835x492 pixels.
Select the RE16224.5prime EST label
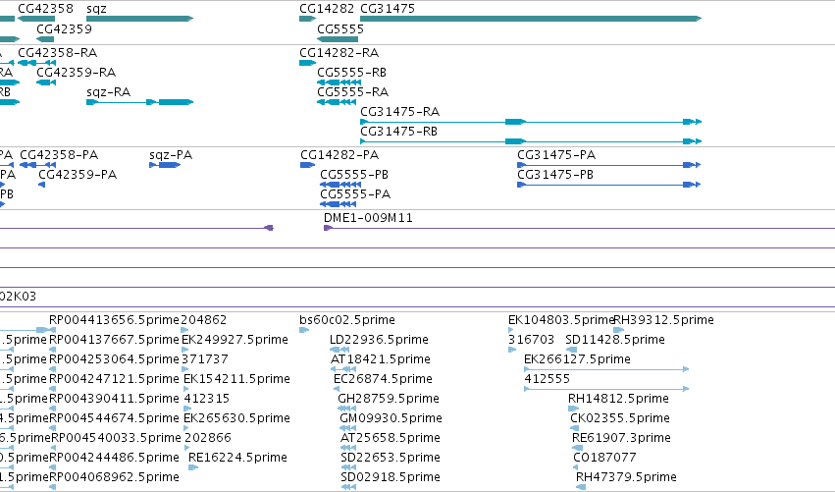[x=238, y=458]
